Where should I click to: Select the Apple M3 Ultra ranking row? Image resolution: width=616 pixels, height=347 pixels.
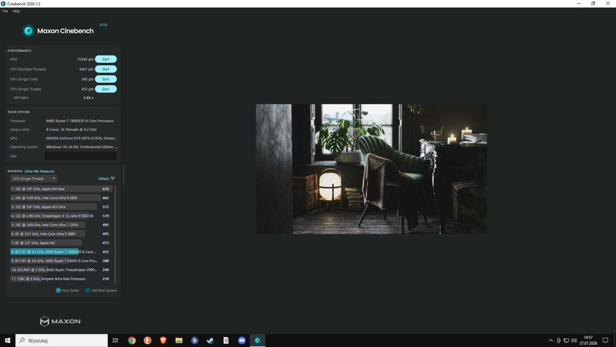point(61,206)
